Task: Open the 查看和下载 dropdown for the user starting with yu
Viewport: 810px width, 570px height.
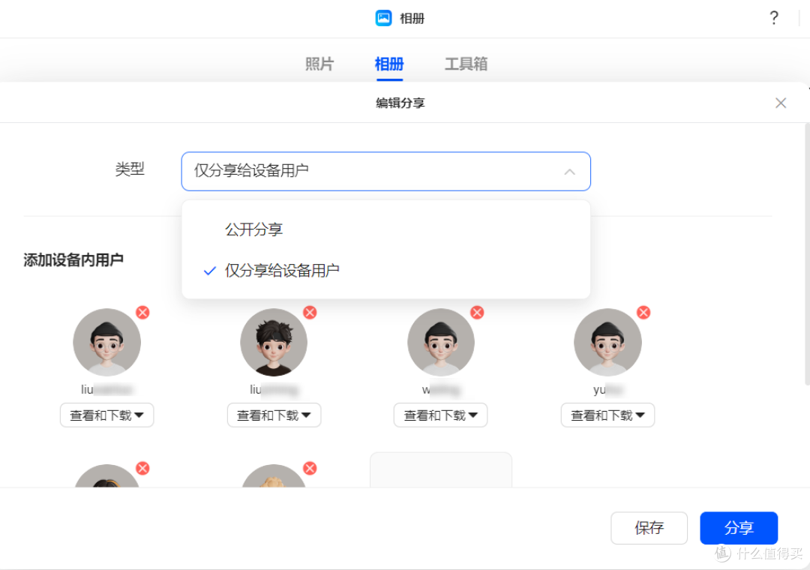Action: [607, 415]
